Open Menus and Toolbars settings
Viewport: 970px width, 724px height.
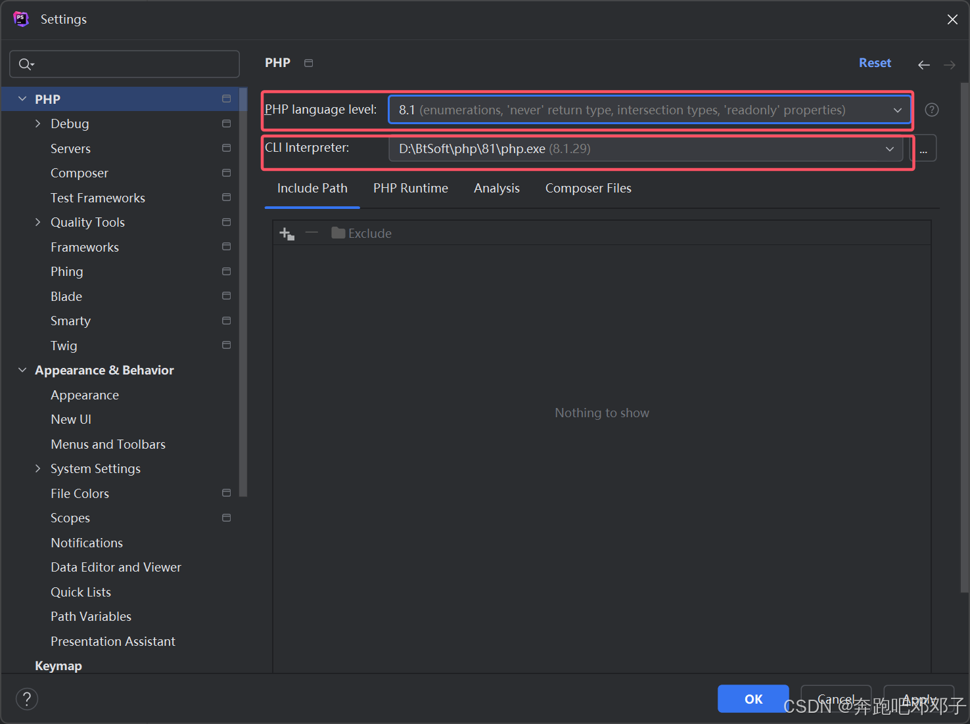(x=108, y=444)
